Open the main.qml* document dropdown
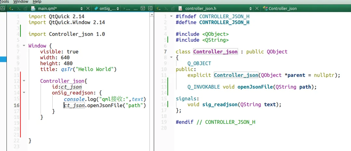The height and width of the screenshot is (151, 351). 82,8
